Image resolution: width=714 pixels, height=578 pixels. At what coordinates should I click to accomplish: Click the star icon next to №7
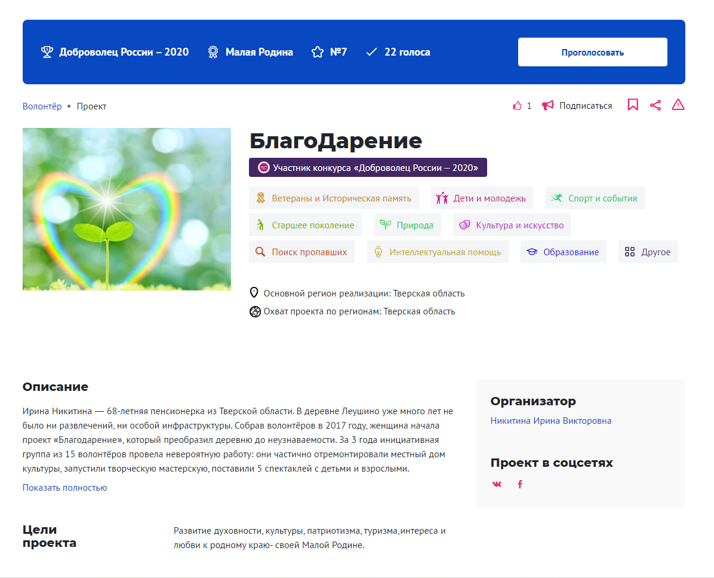[318, 52]
